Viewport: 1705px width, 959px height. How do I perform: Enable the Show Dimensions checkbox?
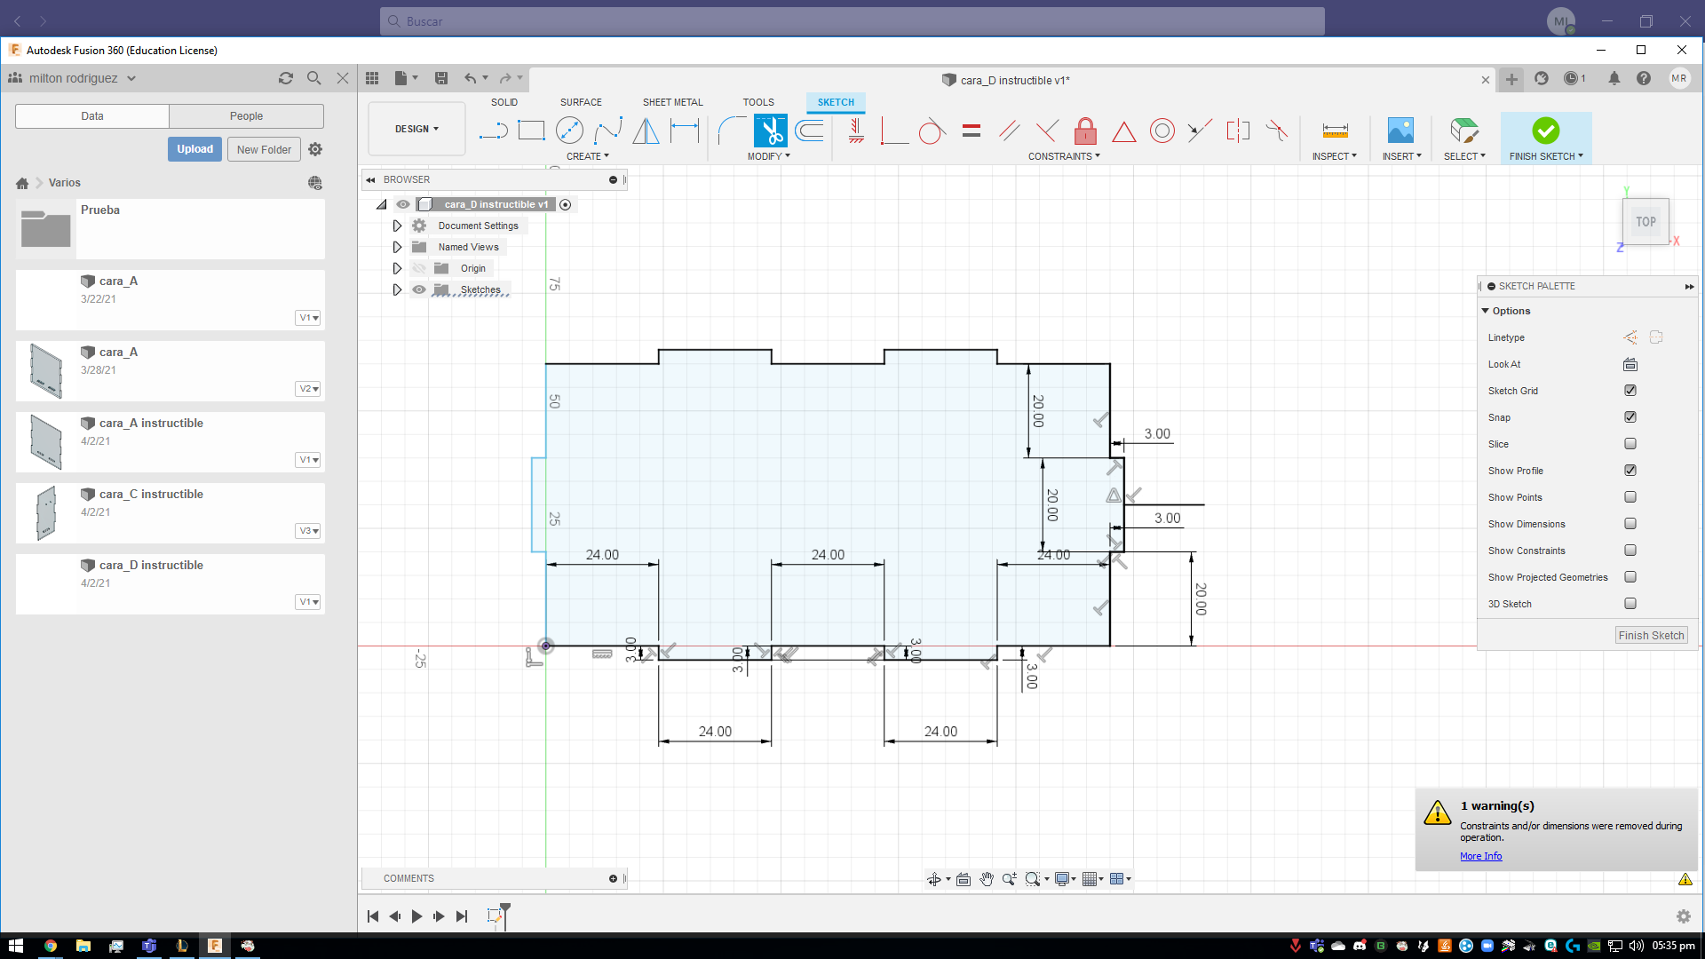tap(1630, 524)
